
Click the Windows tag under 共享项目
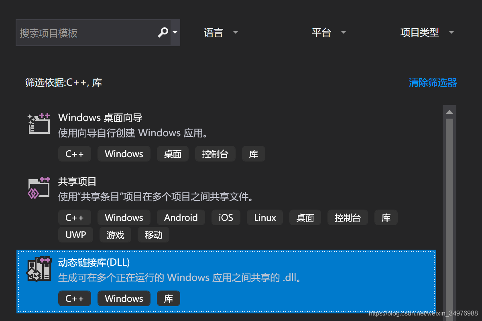tap(124, 218)
